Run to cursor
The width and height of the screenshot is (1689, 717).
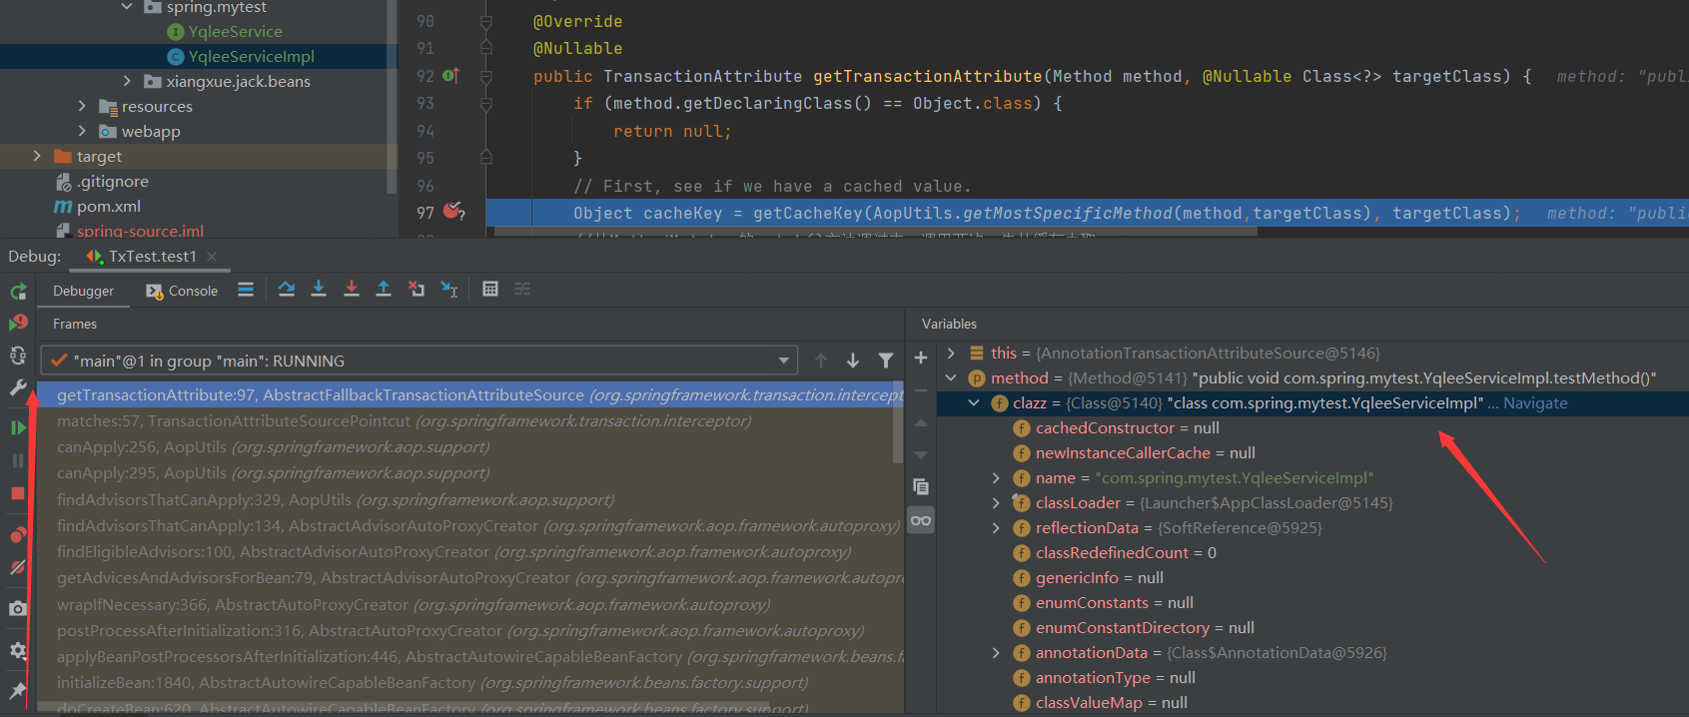449,290
